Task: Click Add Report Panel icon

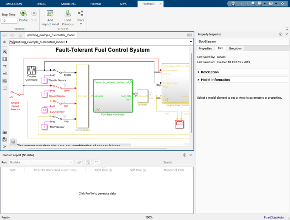Action: point(50,13)
